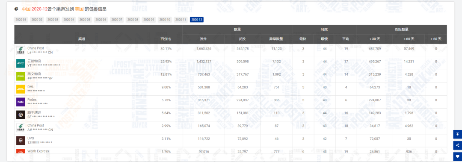462x162 pixels.
Task: Click the share icon button
Action: tap(458, 145)
